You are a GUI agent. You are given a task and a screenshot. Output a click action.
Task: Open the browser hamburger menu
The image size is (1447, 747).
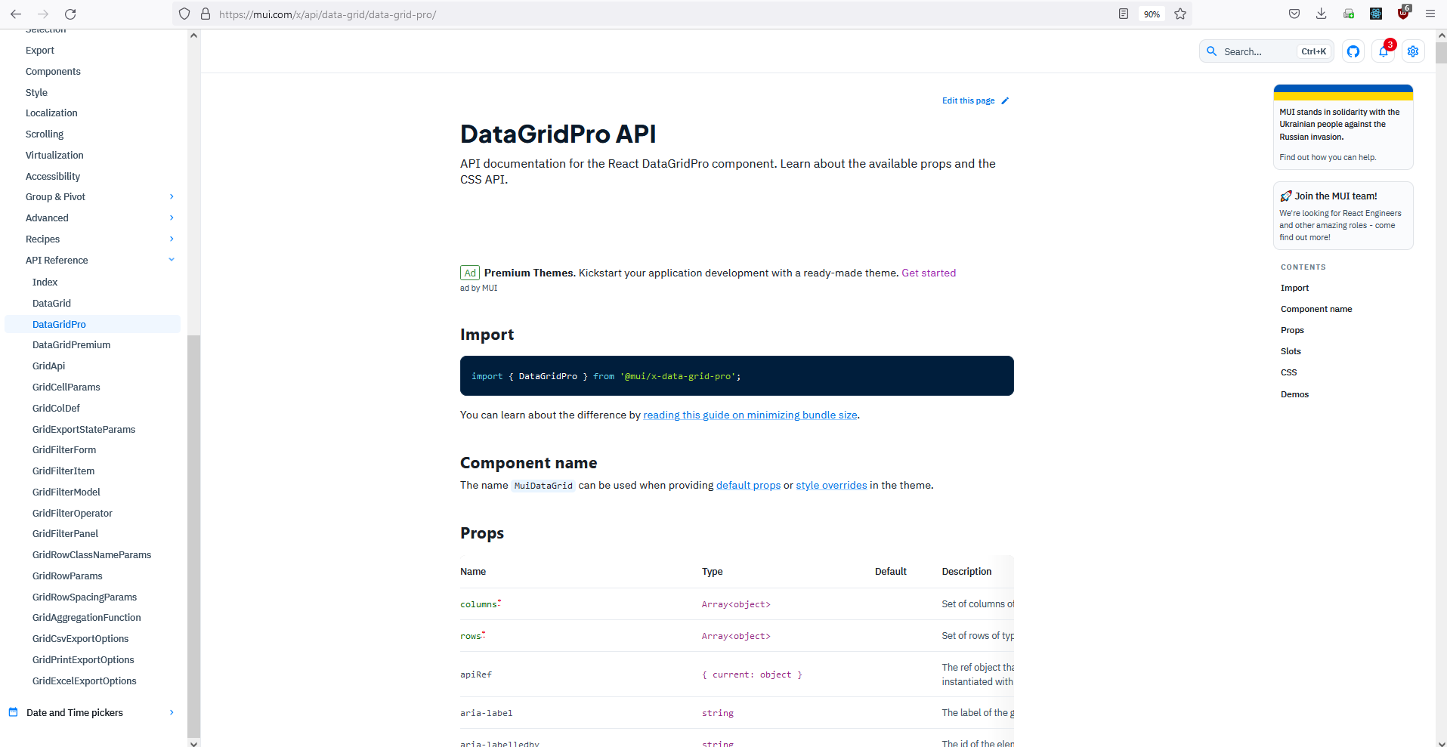pos(1430,14)
